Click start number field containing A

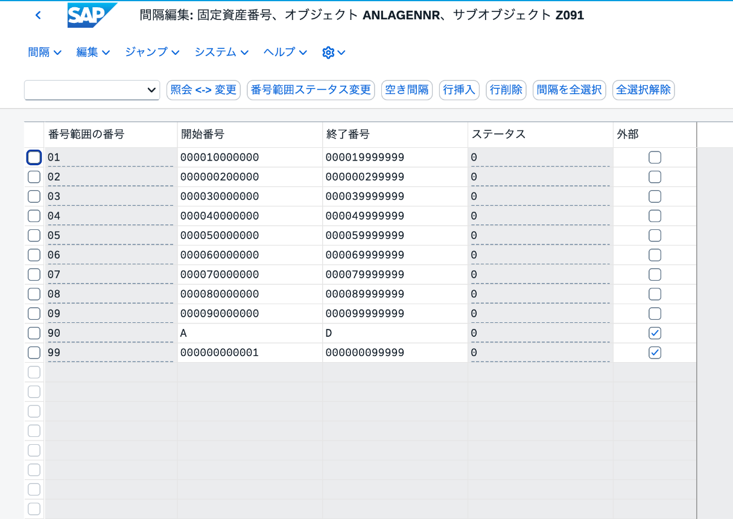pos(250,333)
